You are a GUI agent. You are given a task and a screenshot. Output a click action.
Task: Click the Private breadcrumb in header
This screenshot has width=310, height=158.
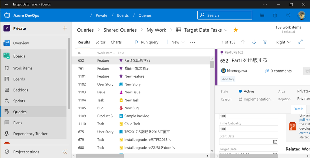101,15
